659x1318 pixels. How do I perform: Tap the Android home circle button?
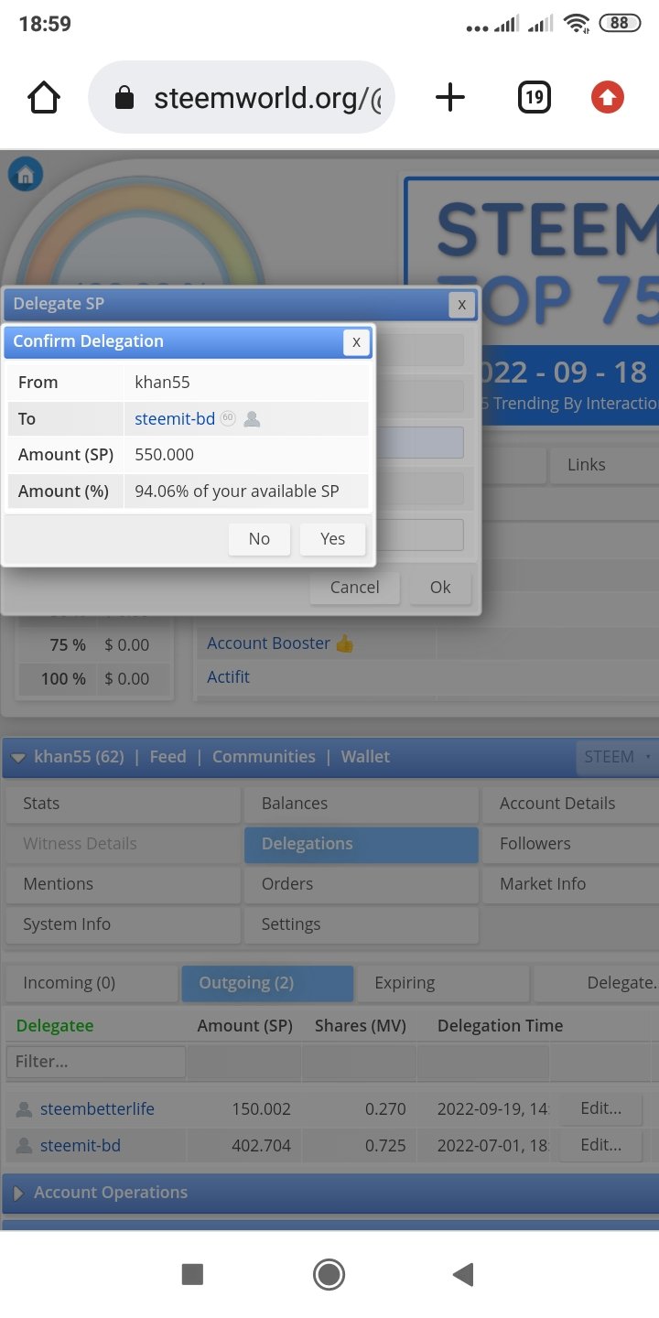pos(329,1274)
